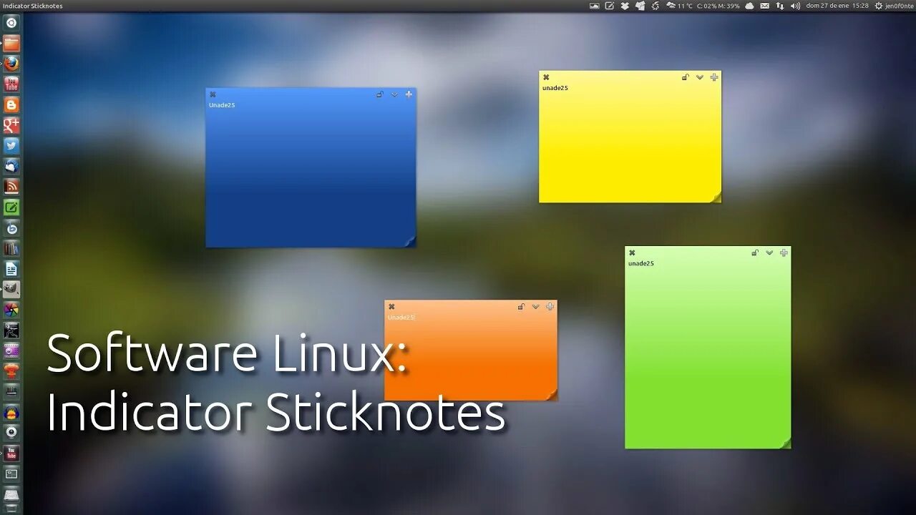
Task: Open the Google+ launcher icon
Action: pyautogui.click(x=11, y=125)
